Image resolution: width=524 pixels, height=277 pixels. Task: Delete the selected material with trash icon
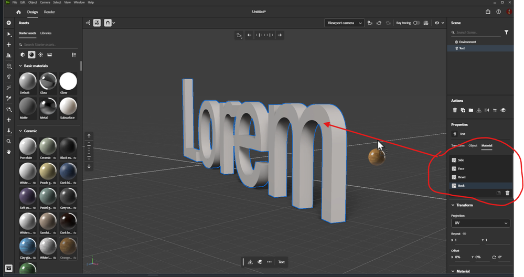coord(507,193)
